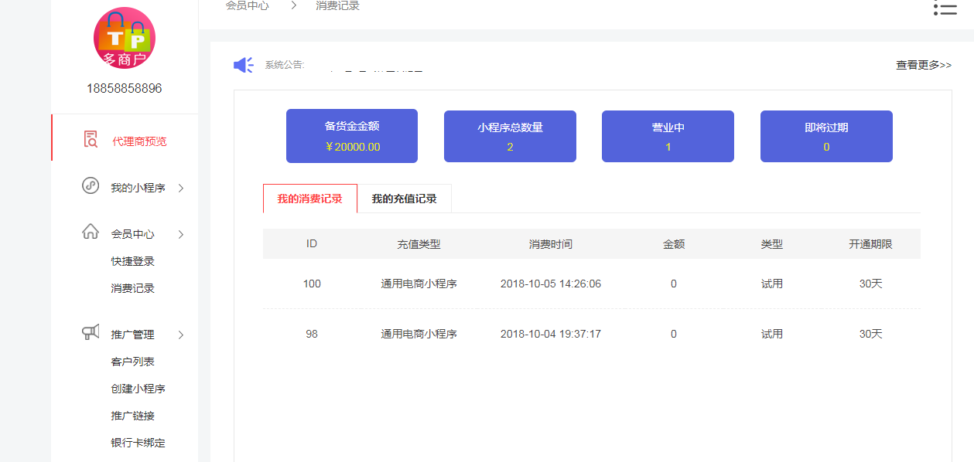974x462 pixels.
Task: Click the agent preview magnifier document icon
Action: tap(91, 140)
